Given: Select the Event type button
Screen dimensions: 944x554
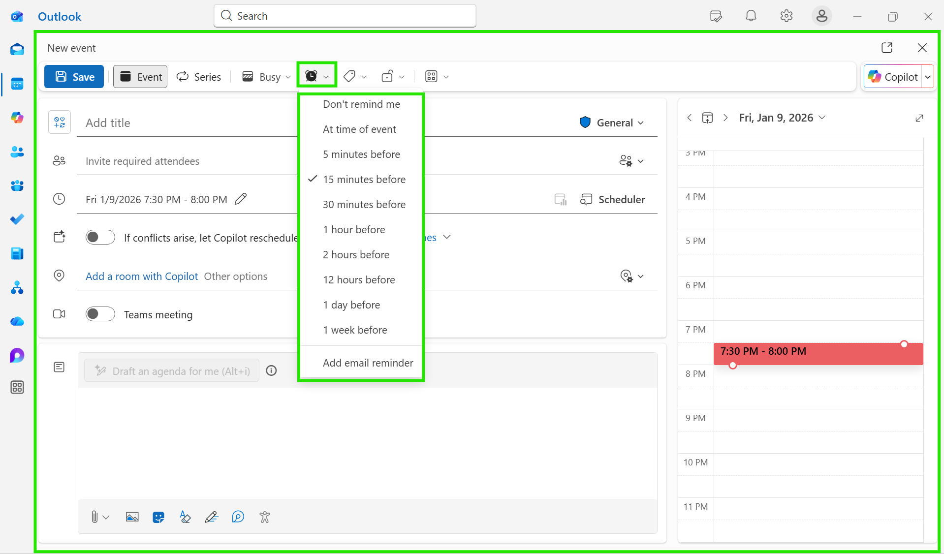Looking at the screenshot, I should [x=140, y=77].
